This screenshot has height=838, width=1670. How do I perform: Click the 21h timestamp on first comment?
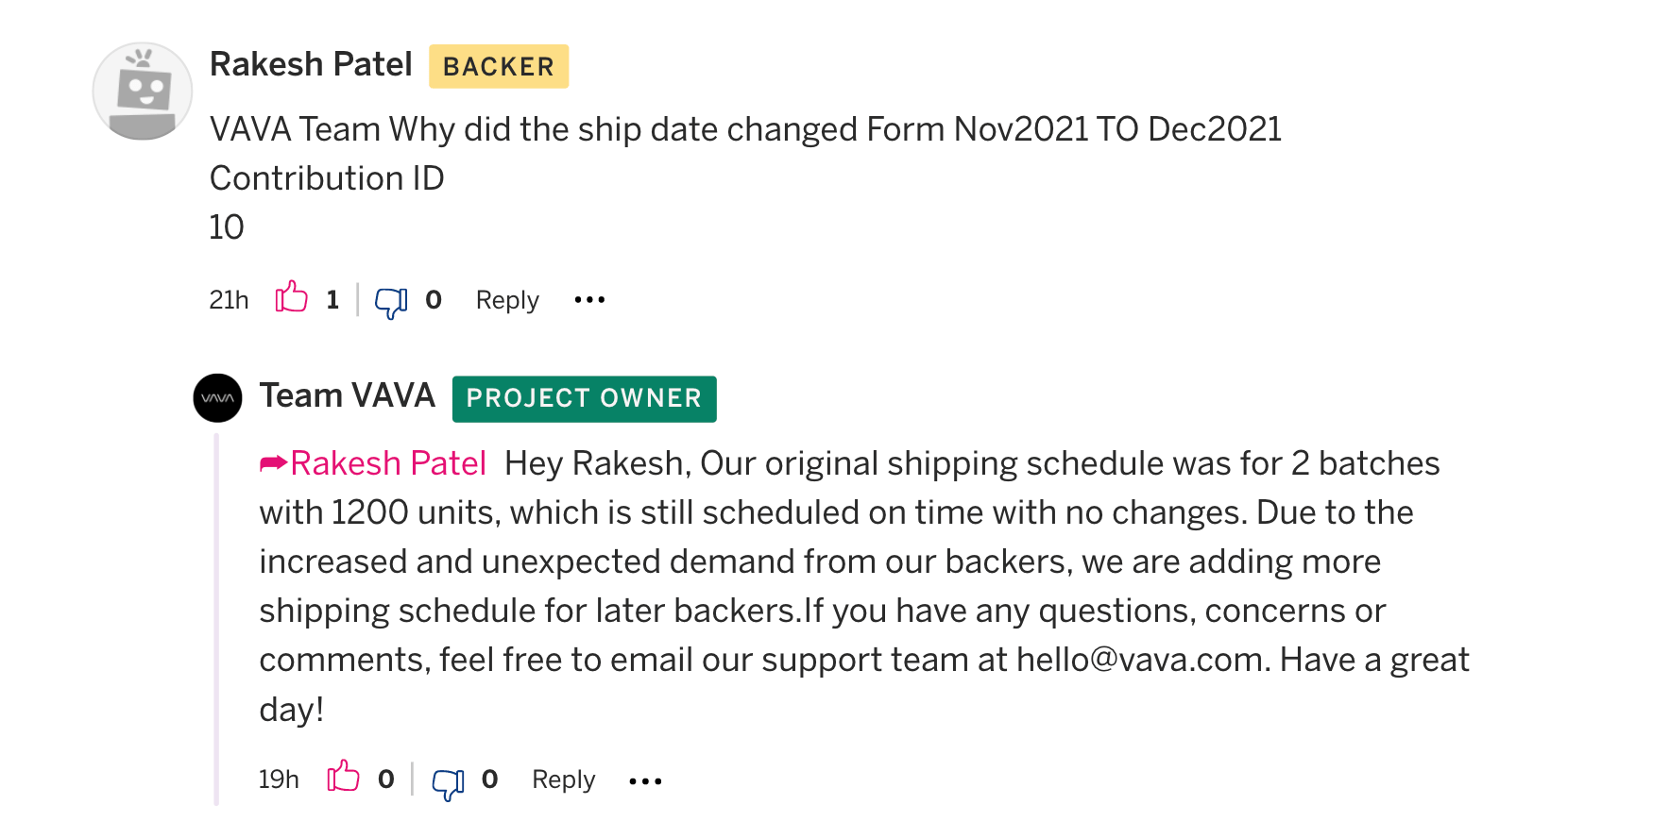tap(229, 300)
